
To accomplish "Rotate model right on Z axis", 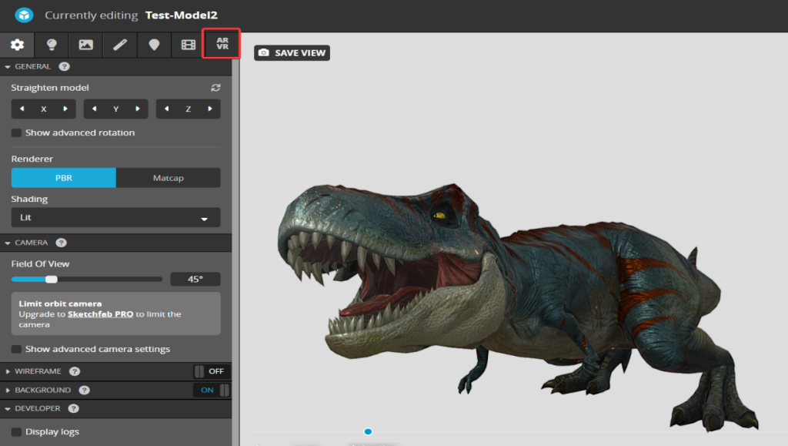I will (x=210, y=109).
